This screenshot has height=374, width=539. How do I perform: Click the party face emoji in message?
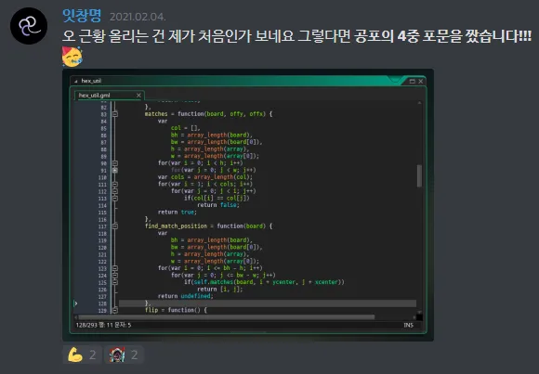tap(72, 57)
